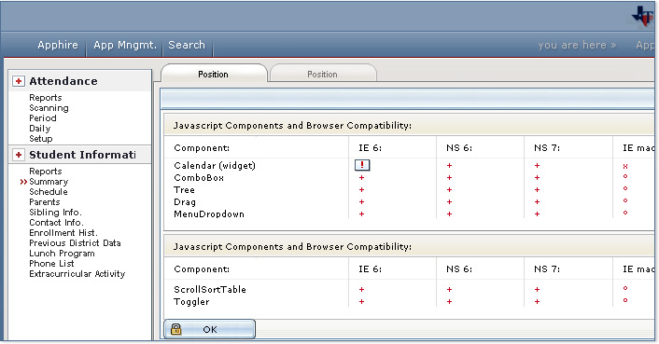The height and width of the screenshot is (344, 659).
Task: Click the IE mac circle for ScrollSortTable
Action: (x=625, y=288)
